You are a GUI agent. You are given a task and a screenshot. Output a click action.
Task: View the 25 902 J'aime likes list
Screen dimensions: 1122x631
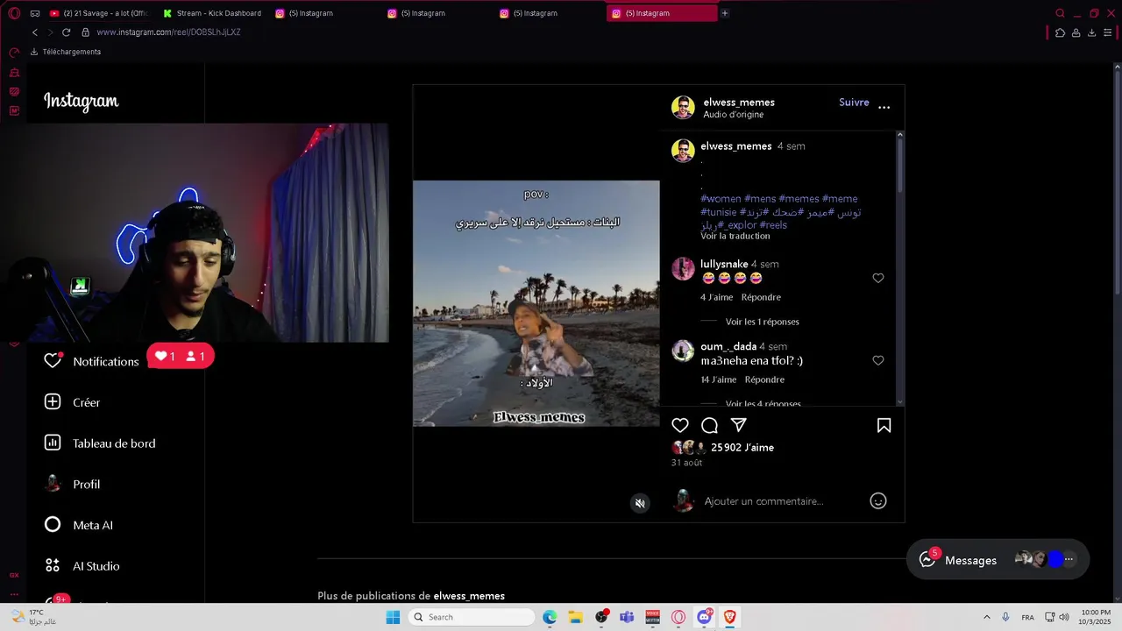(742, 447)
